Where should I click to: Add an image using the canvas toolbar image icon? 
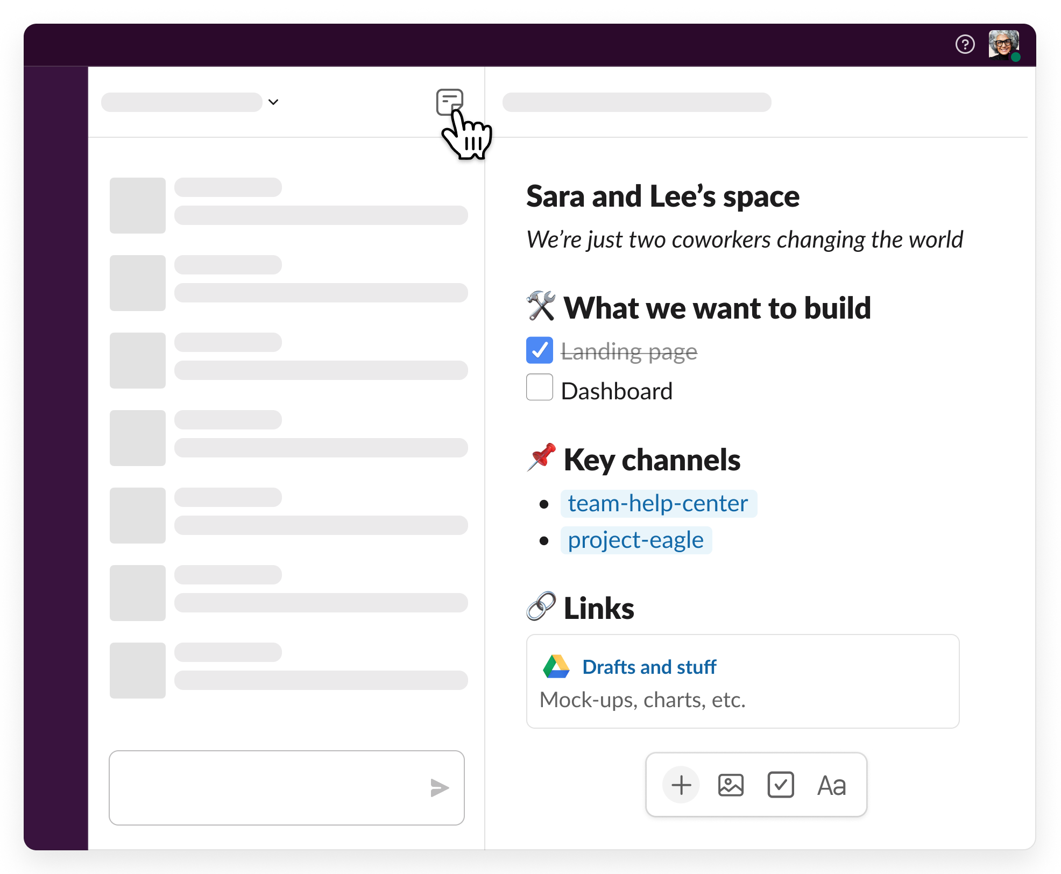pyautogui.click(x=730, y=785)
